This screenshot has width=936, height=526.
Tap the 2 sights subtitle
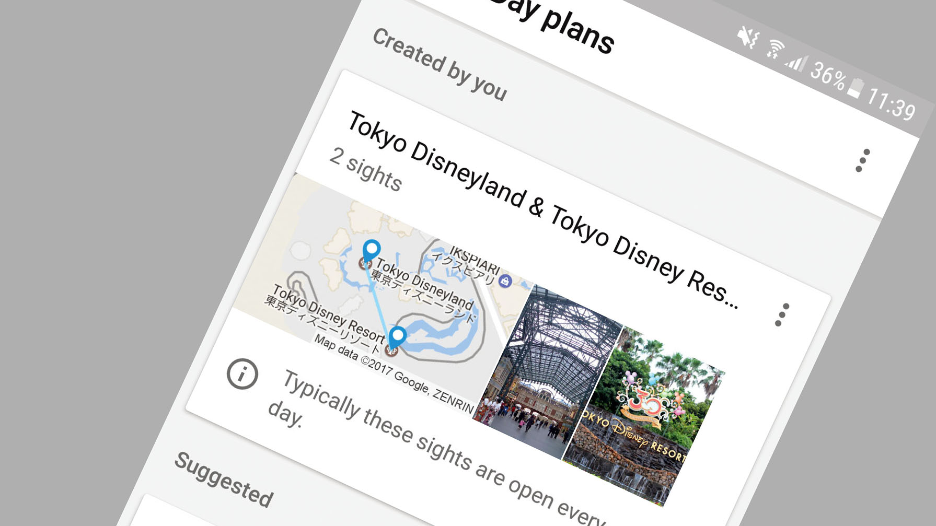click(366, 170)
